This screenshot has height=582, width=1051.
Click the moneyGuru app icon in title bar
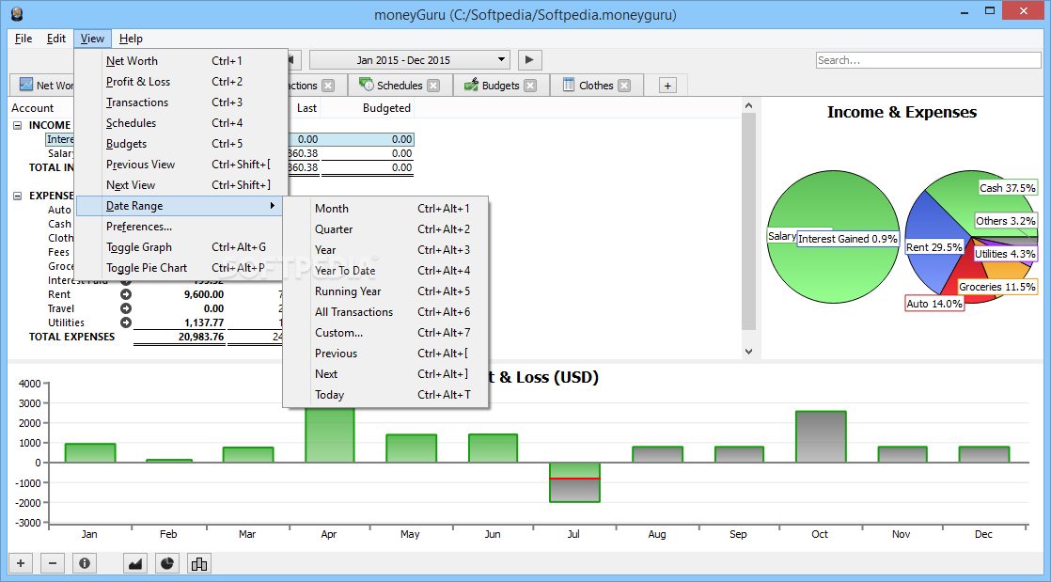pos(17,13)
